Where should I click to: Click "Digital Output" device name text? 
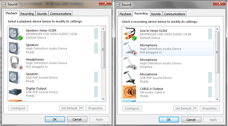coord(36,88)
